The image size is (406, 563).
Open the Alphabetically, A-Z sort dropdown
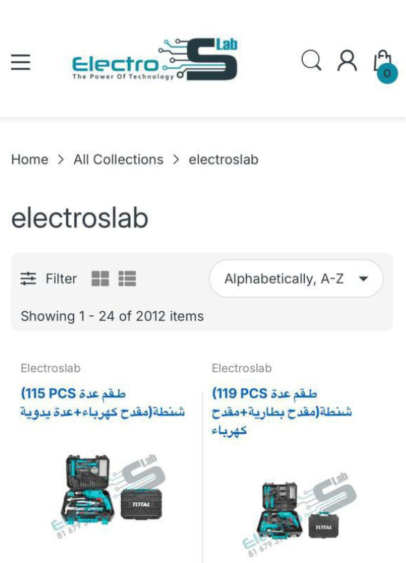point(284,279)
